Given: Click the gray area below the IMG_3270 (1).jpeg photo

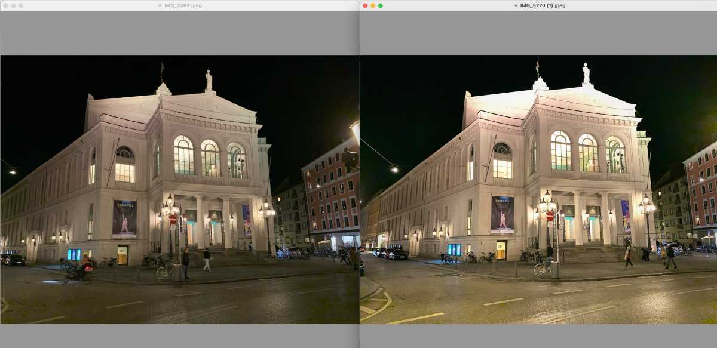Looking at the screenshot, I should click(538, 335).
